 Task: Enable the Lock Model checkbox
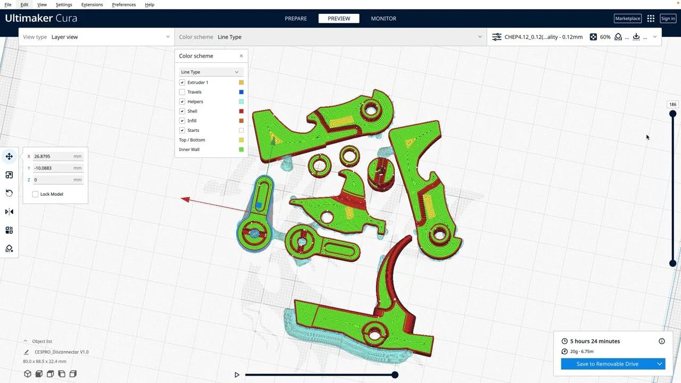(35, 194)
